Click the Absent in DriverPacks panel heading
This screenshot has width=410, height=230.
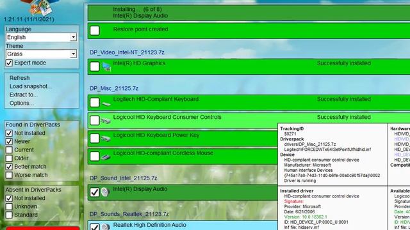[x=33, y=190]
